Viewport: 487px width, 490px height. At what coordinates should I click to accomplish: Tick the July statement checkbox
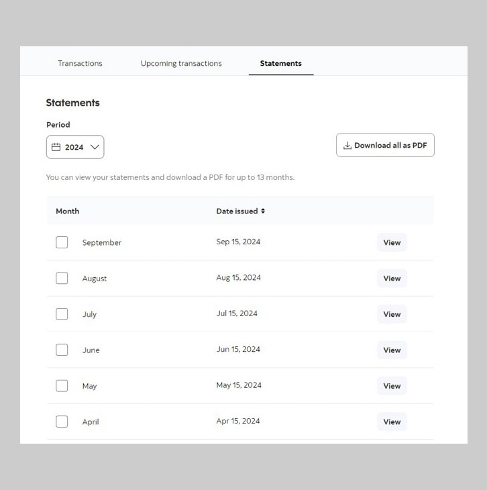coord(62,314)
